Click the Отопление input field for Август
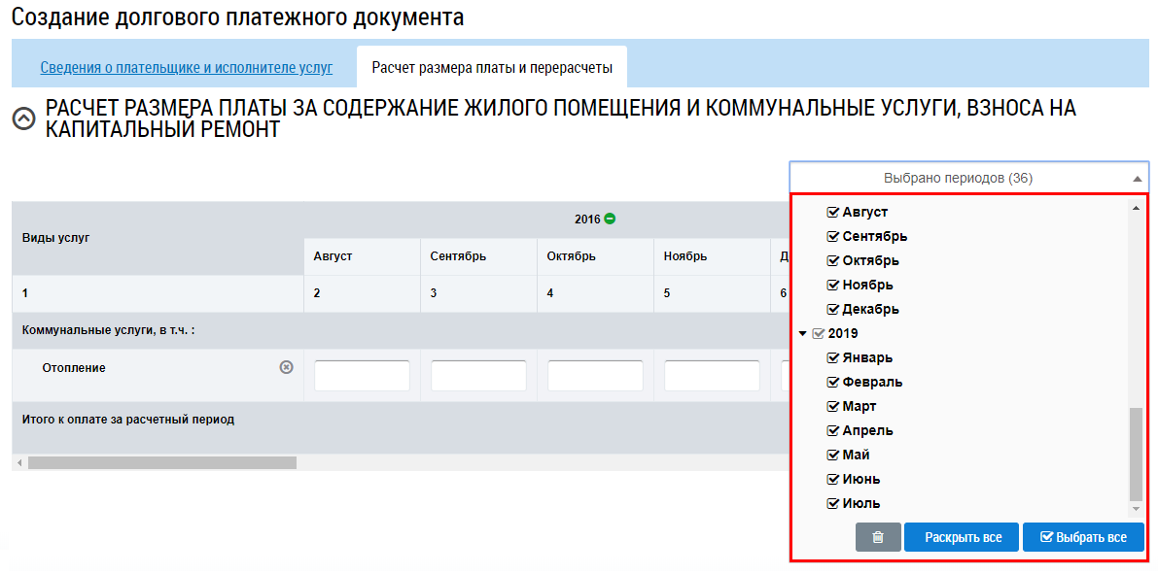Screen dimensions: 1158x574 [x=362, y=376]
